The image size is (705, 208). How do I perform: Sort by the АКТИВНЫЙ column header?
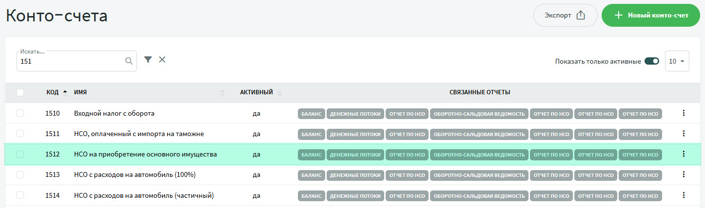tap(256, 92)
